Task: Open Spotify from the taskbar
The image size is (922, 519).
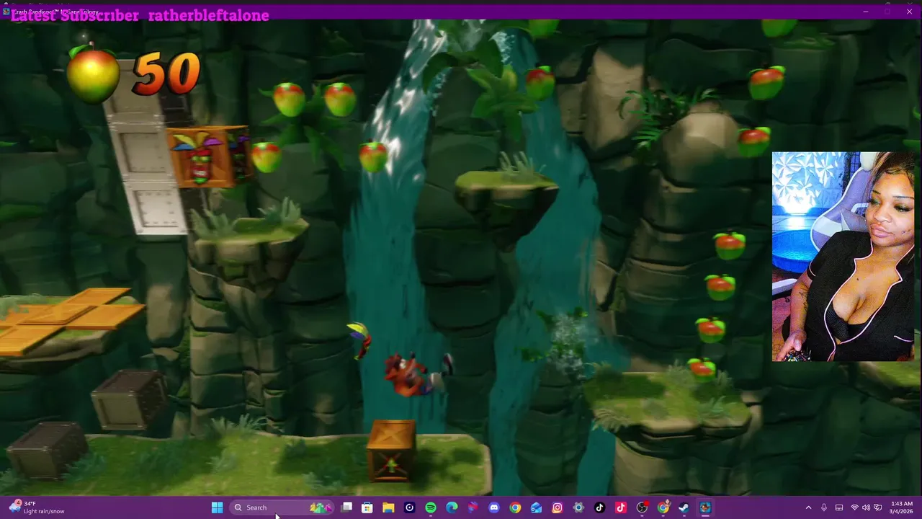Action: click(431, 507)
